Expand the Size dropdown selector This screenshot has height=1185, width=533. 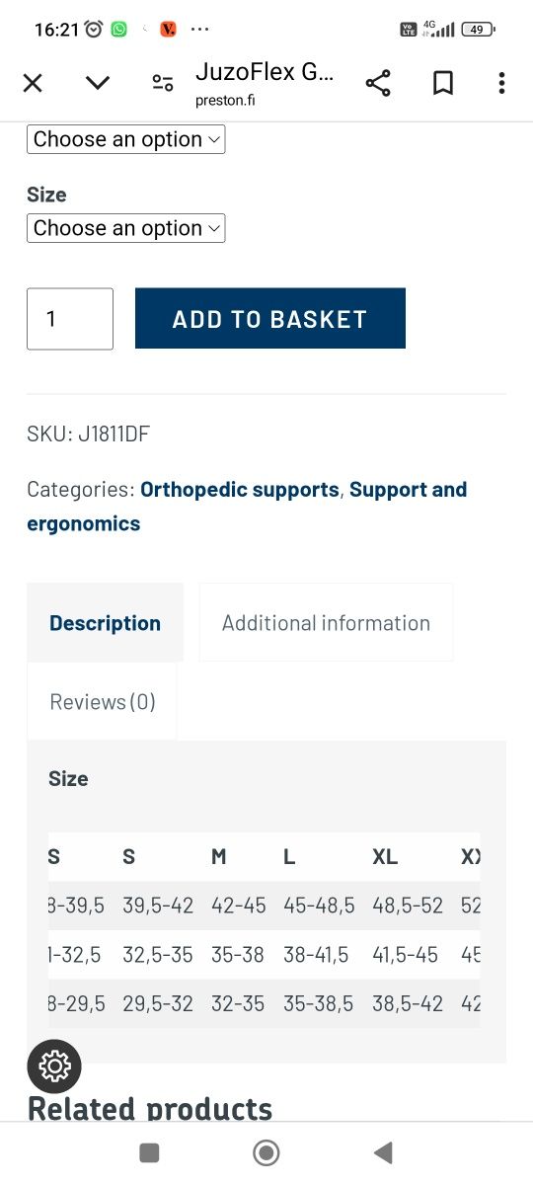(126, 228)
